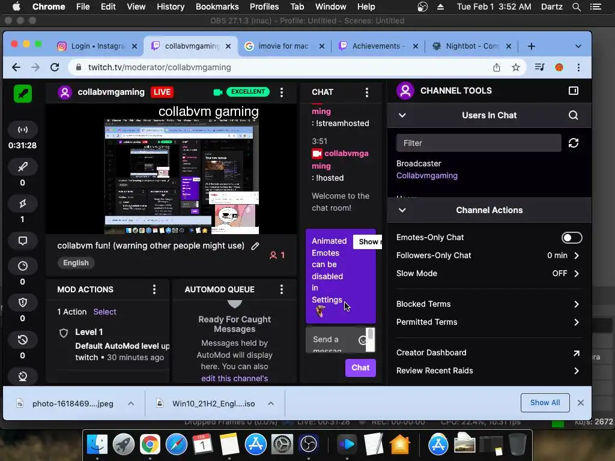This screenshot has width=615, height=461.
Task: Open the Bookmarks menu in menu bar
Action: tap(217, 7)
